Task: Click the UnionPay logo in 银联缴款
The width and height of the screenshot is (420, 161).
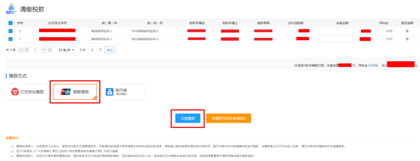Action: pos(66,92)
